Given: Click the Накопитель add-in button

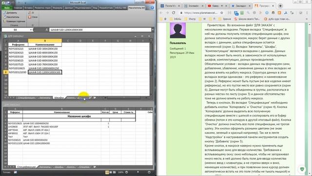Looking at the screenshot, I should pyautogui.click(x=11, y=17).
